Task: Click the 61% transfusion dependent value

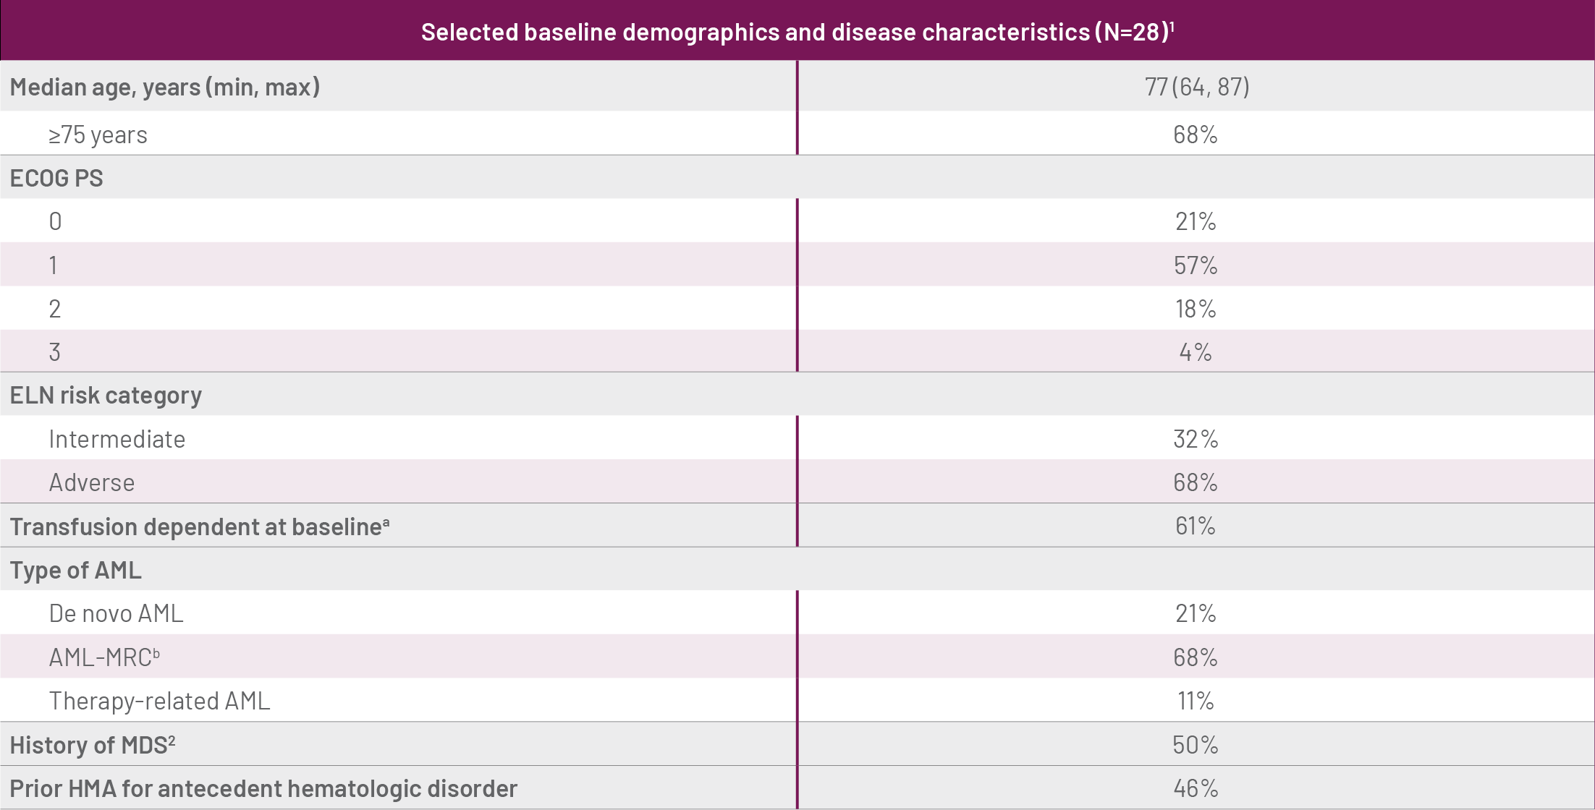Action: click(1196, 526)
